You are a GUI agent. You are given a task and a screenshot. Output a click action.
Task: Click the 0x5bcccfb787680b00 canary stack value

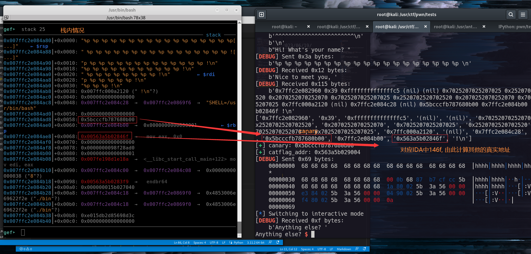click(x=108, y=120)
